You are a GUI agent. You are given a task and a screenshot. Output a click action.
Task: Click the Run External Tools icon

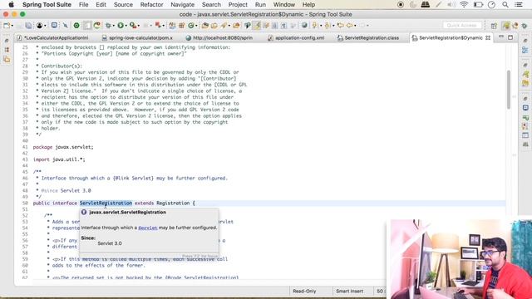pos(133,26)
